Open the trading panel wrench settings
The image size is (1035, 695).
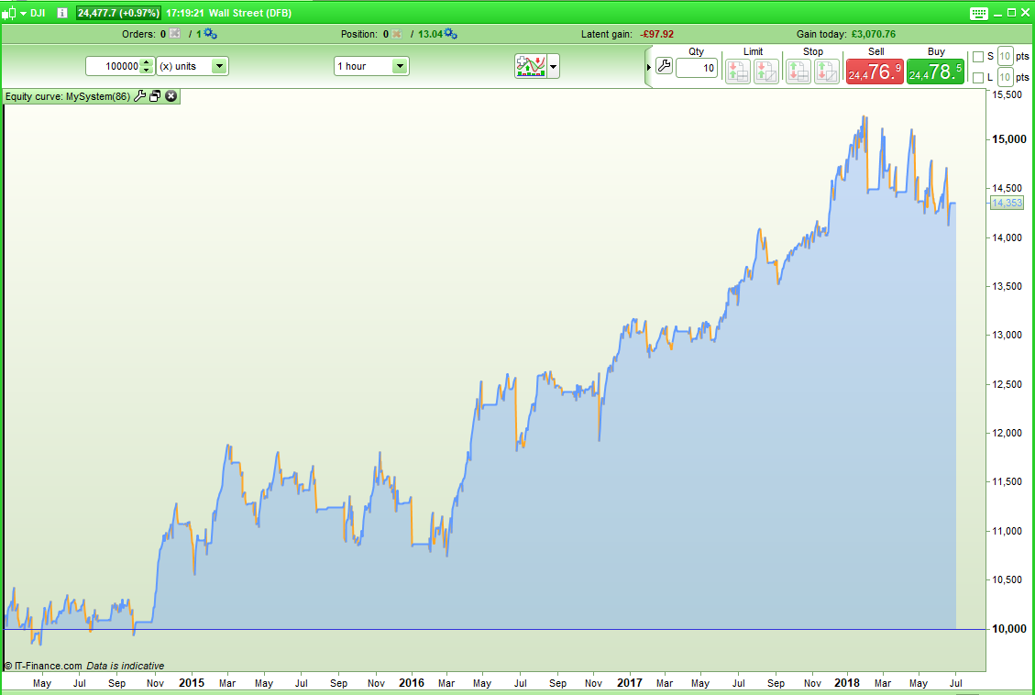(664, 66)
